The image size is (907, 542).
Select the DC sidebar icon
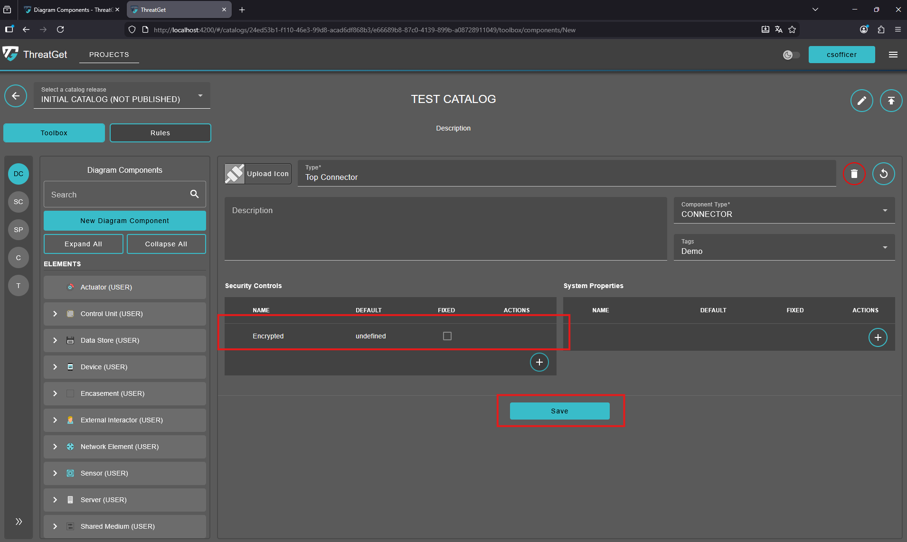tap(18, 174)
